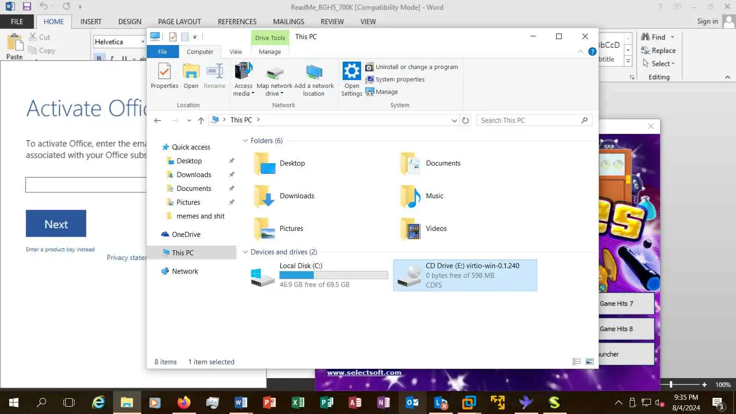Open drive Properties in Explorer ribbon
The height and width of the screenshot is (414, 736).
164,76
